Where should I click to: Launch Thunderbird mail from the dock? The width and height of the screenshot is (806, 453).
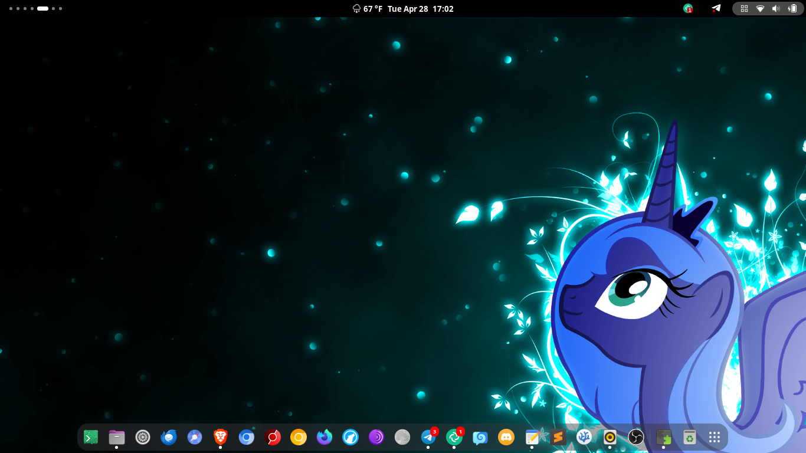(x=169, y=437)
